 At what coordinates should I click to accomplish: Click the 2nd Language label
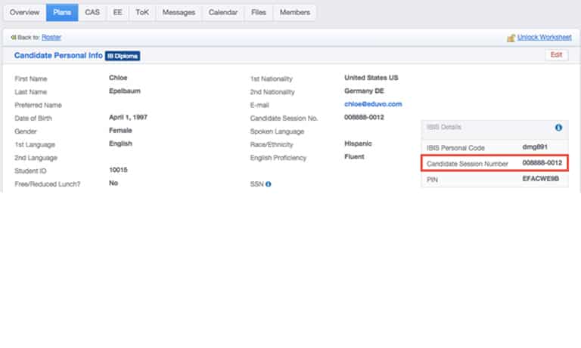pos(36,158)
